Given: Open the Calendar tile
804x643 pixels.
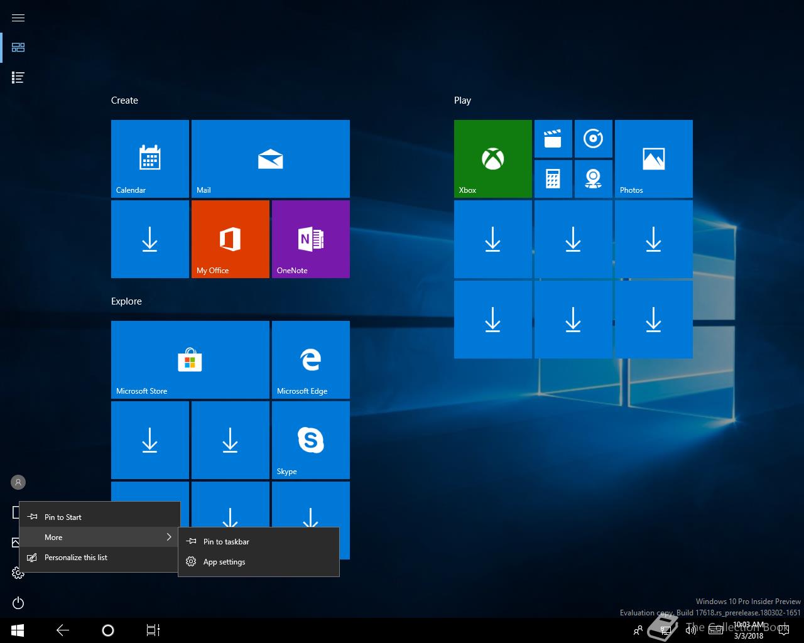Looking at the screenshot, I should pos(150,159).
